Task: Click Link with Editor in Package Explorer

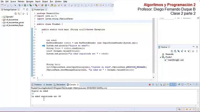Action: point(19,14)
